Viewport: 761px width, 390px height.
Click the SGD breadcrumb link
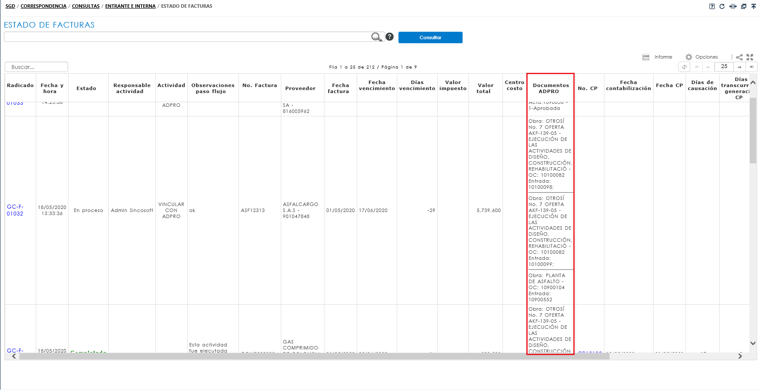10,6
